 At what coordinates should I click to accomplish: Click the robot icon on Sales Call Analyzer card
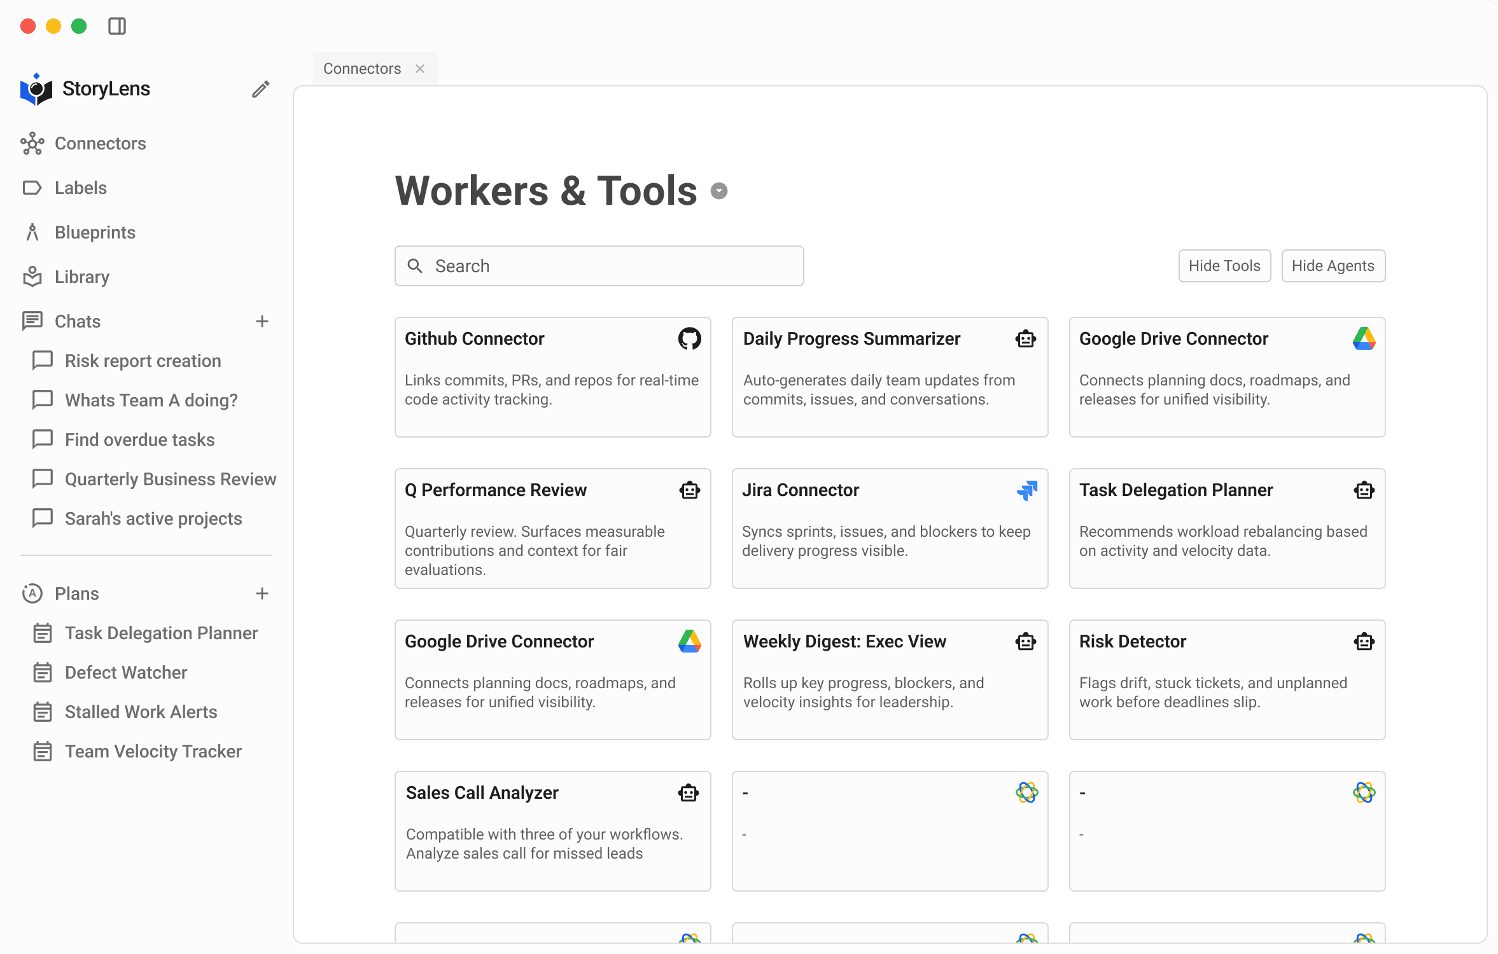click(689, 793)
